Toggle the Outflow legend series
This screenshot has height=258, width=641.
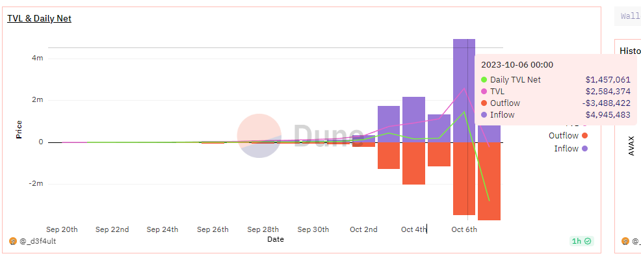568,135
